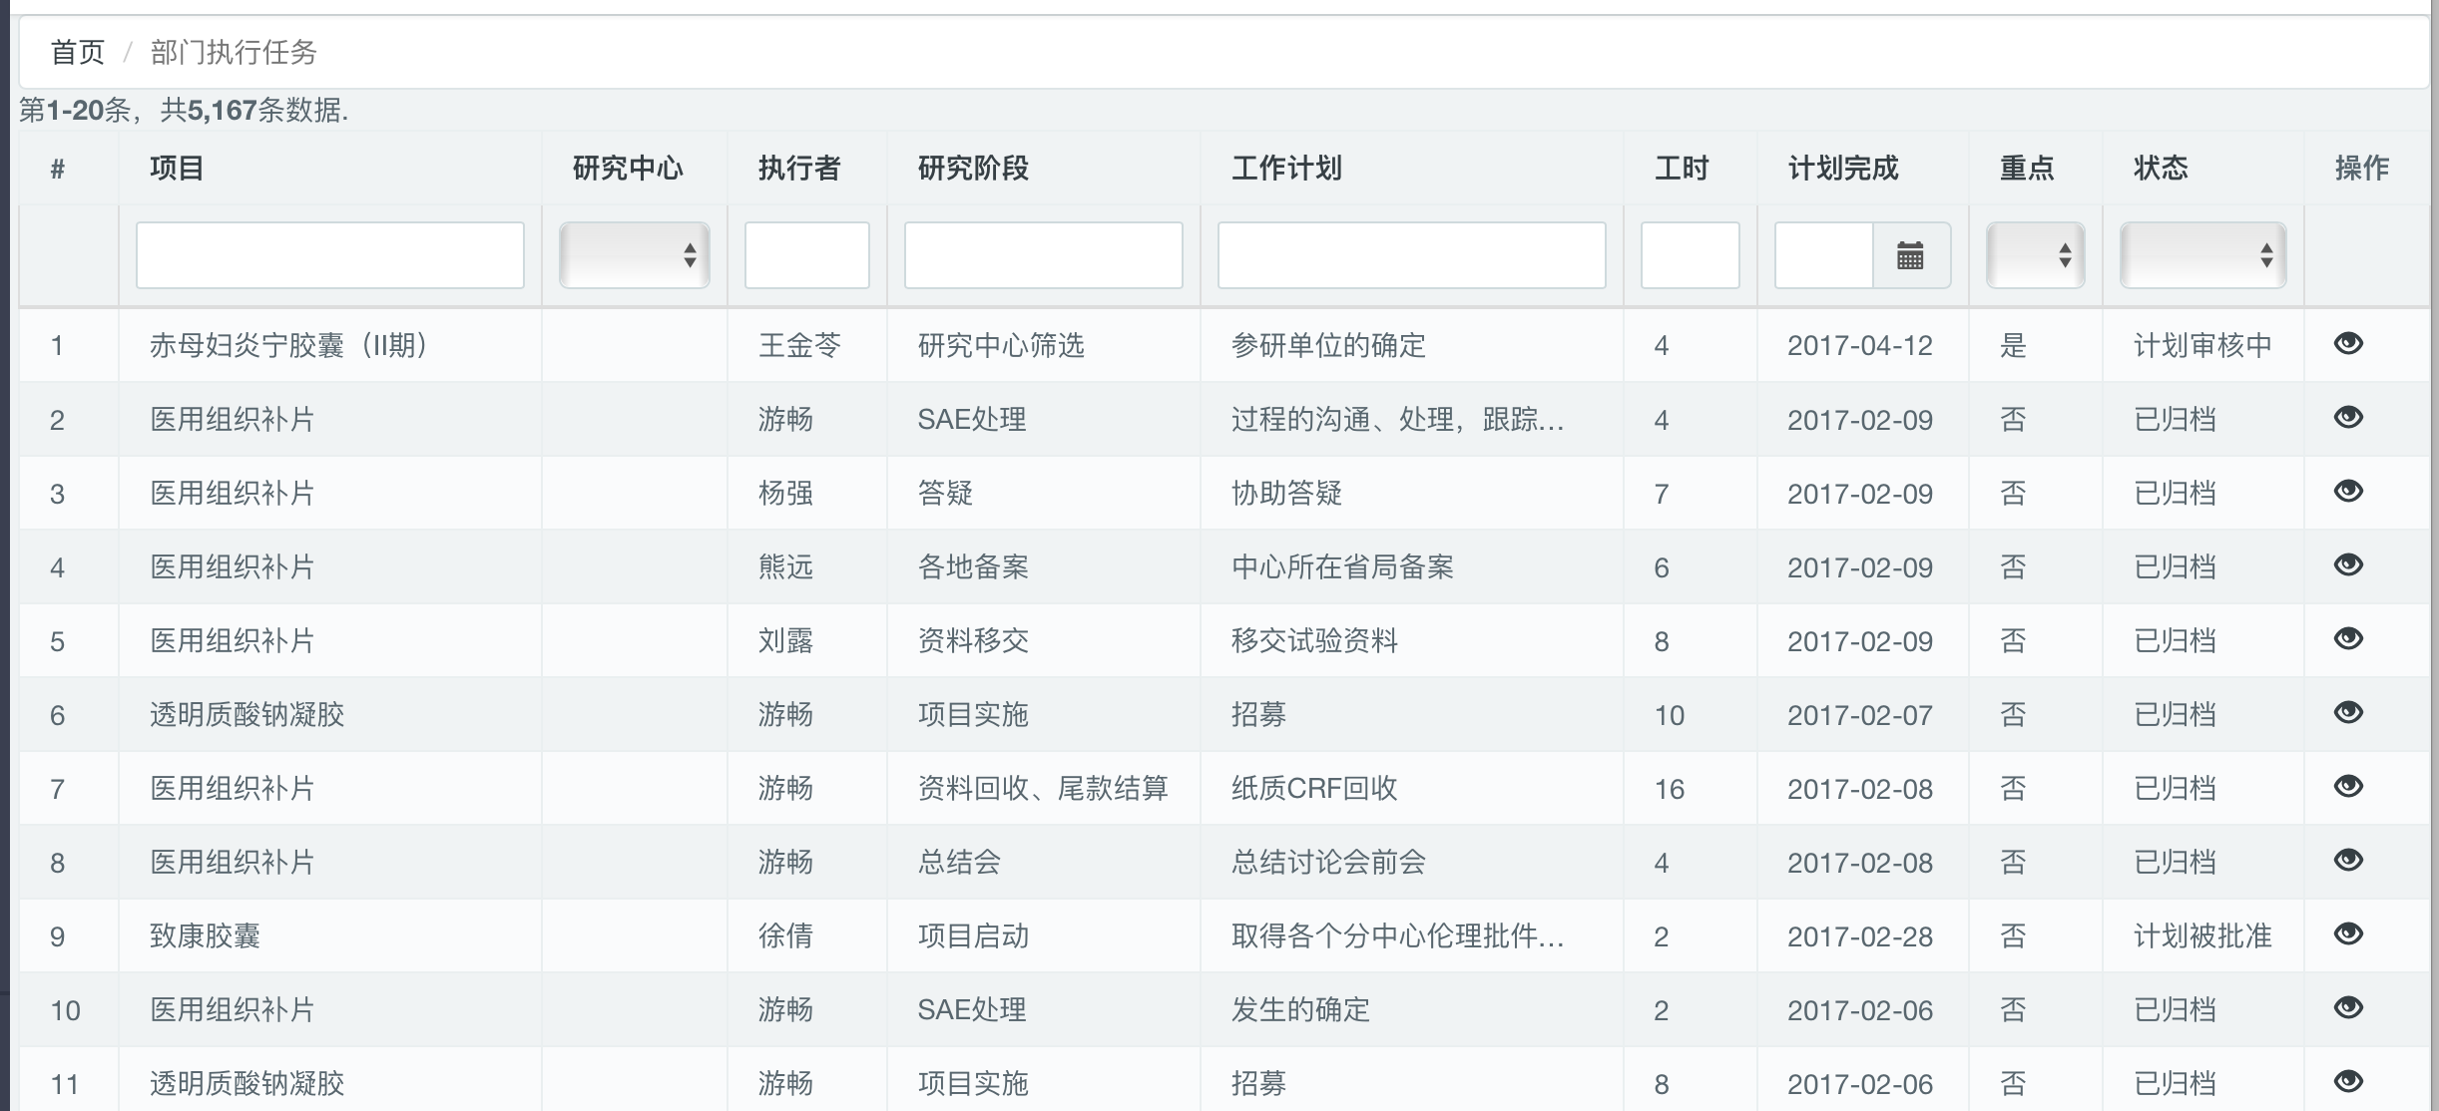Focus the 计划完成 date input field

1824,255
